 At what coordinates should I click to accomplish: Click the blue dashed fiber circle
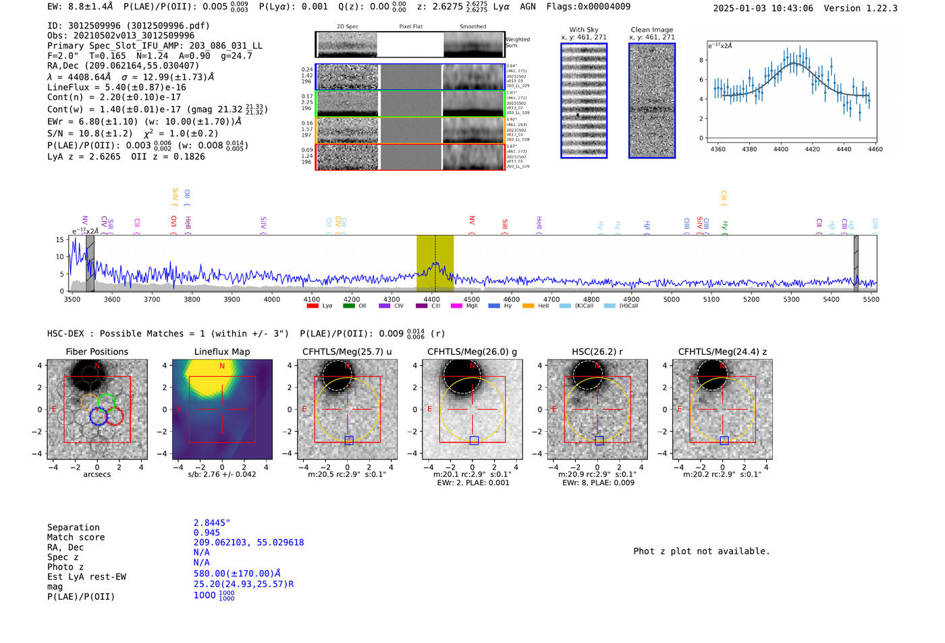tap(99, 416)
